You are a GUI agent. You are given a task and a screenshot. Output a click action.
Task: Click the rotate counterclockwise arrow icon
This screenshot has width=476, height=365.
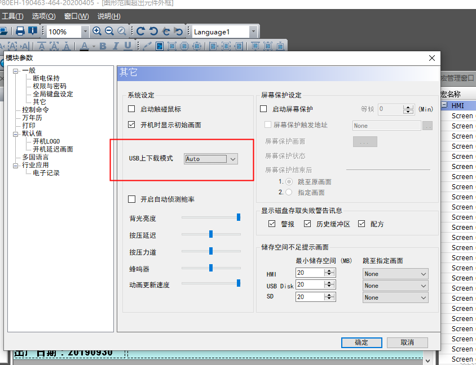[x=153, y=32]
